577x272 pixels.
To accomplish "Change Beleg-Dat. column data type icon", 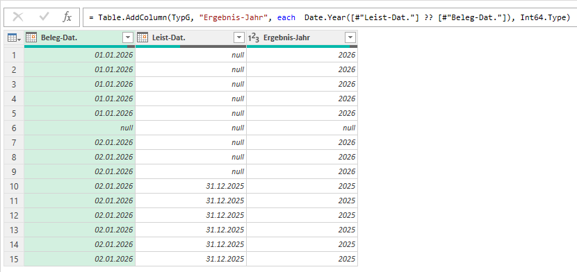I will [32, 37].
